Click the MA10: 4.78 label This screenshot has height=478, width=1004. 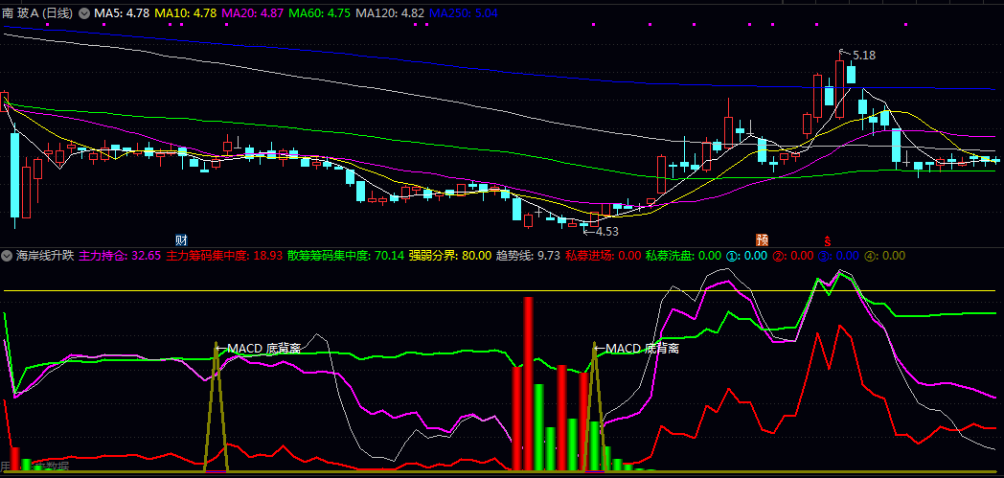[184, 12]
